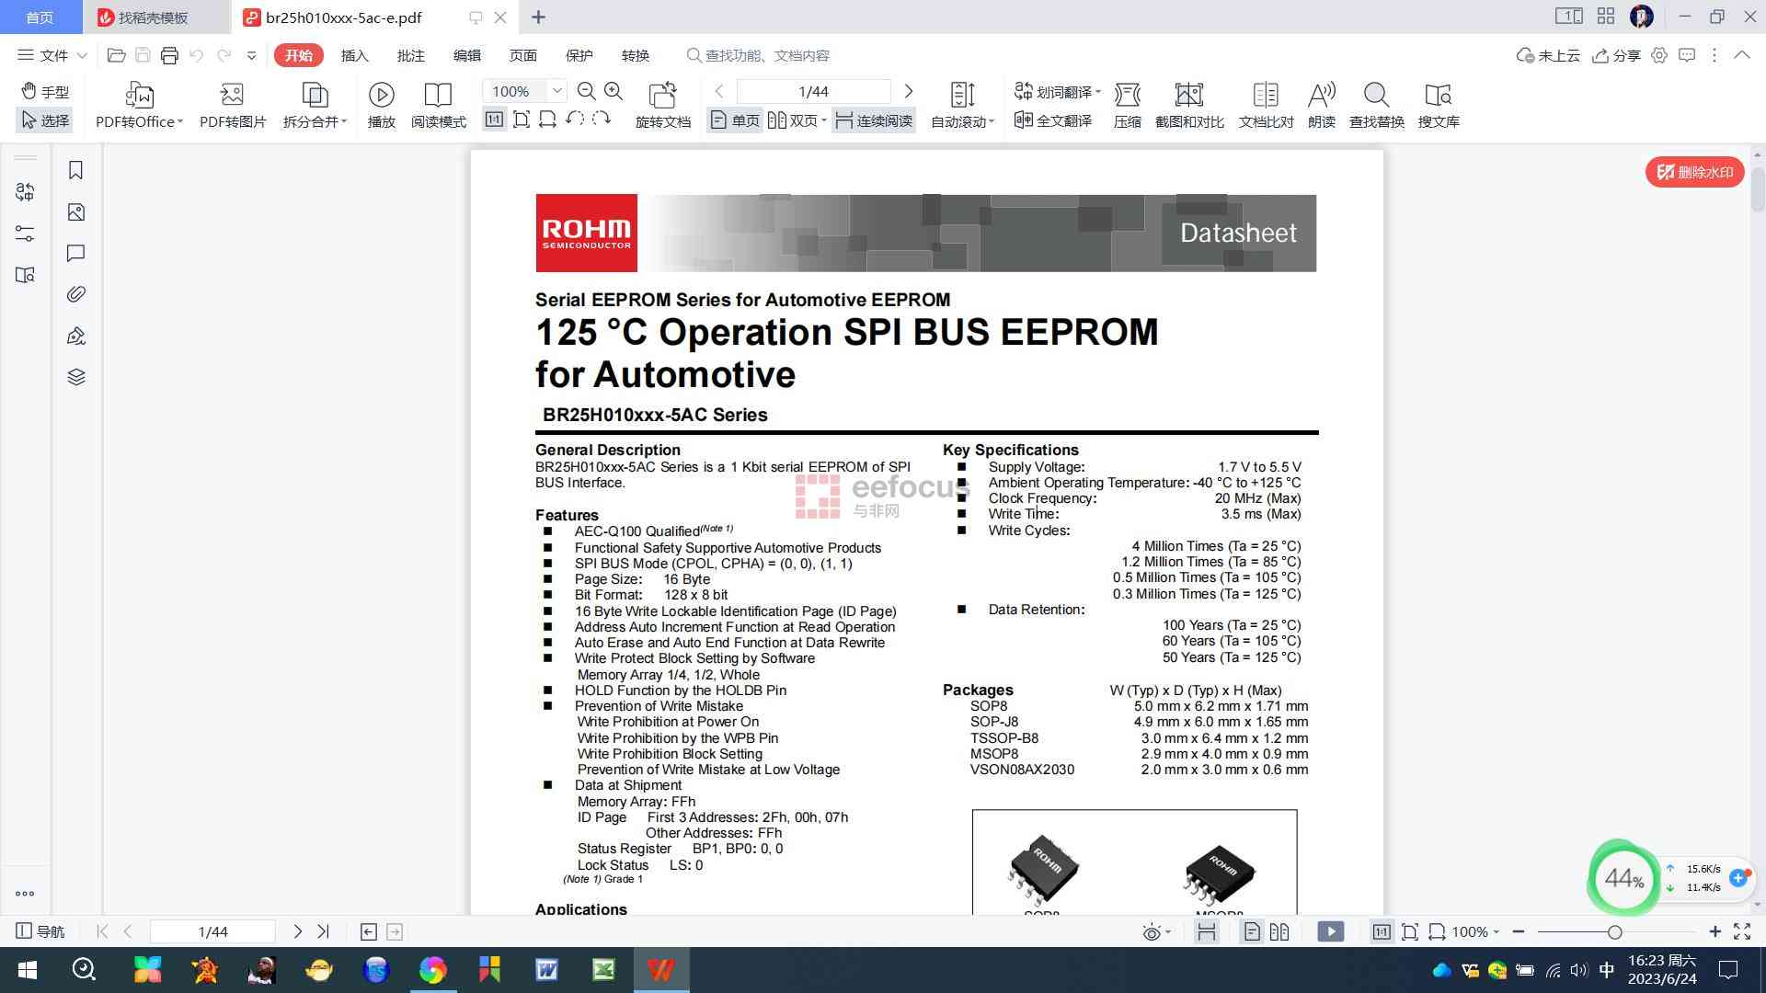Click the zoom slider handle in status bar
1766x993 pixels.
point(1614,932)
